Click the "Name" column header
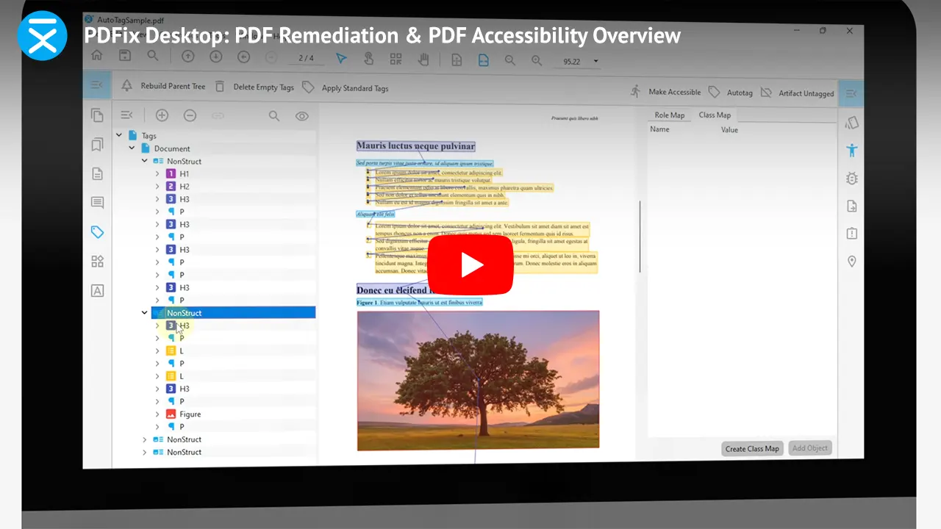Viewport: 941px width, 529px height. click(660, 129)
